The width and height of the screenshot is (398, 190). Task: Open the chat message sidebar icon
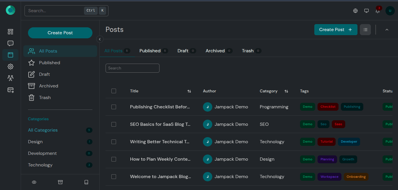click(10, 43)
